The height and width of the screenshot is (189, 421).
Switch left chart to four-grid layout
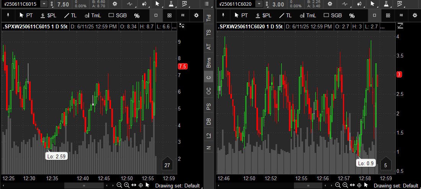[169, 15]
